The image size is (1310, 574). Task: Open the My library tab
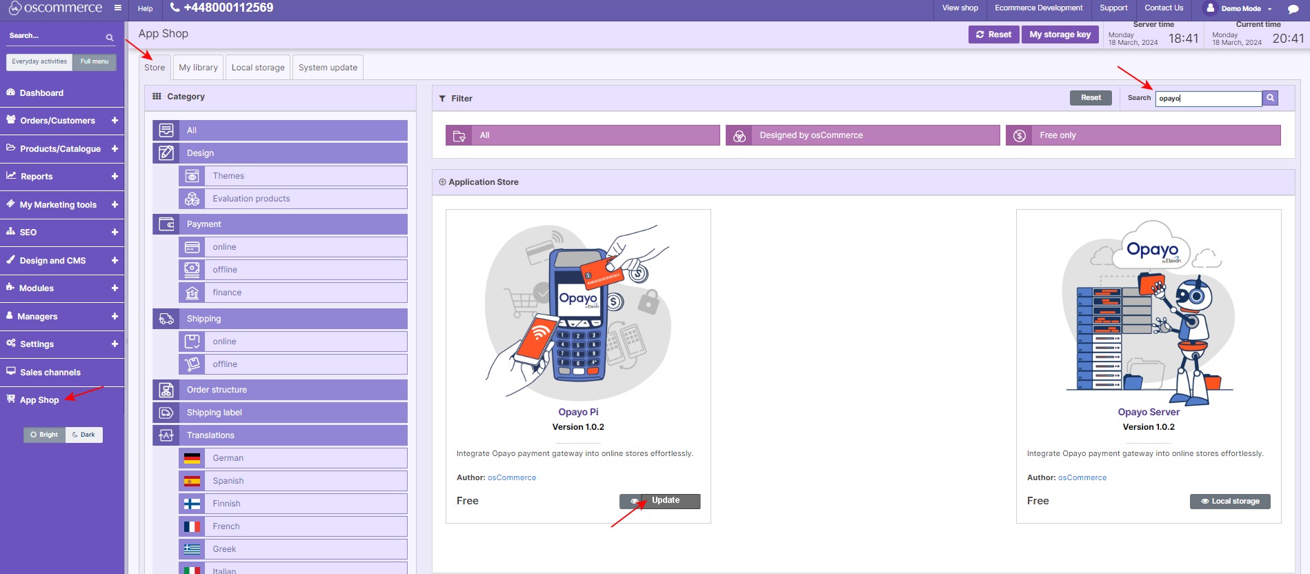(198, 68)
